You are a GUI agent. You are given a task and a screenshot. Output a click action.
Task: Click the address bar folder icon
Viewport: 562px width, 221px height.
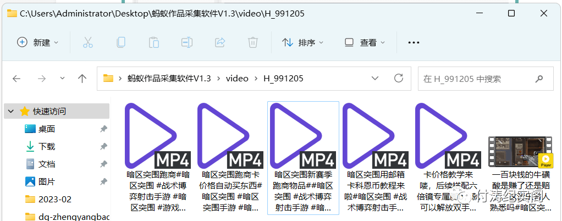tap(108, 78)
